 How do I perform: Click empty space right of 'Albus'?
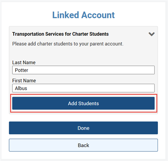pyautogui.click(x=91, y=88)
